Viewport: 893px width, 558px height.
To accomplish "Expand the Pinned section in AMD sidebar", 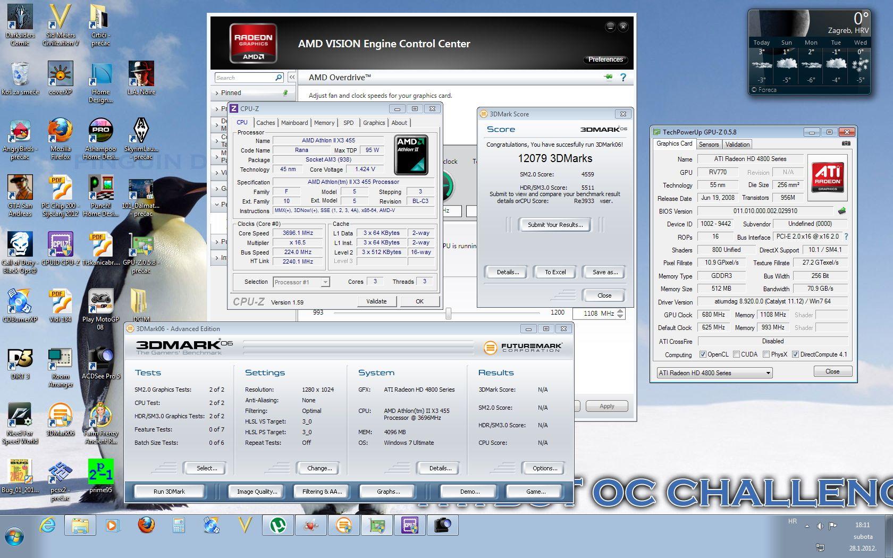I will [x=253, y=93].
